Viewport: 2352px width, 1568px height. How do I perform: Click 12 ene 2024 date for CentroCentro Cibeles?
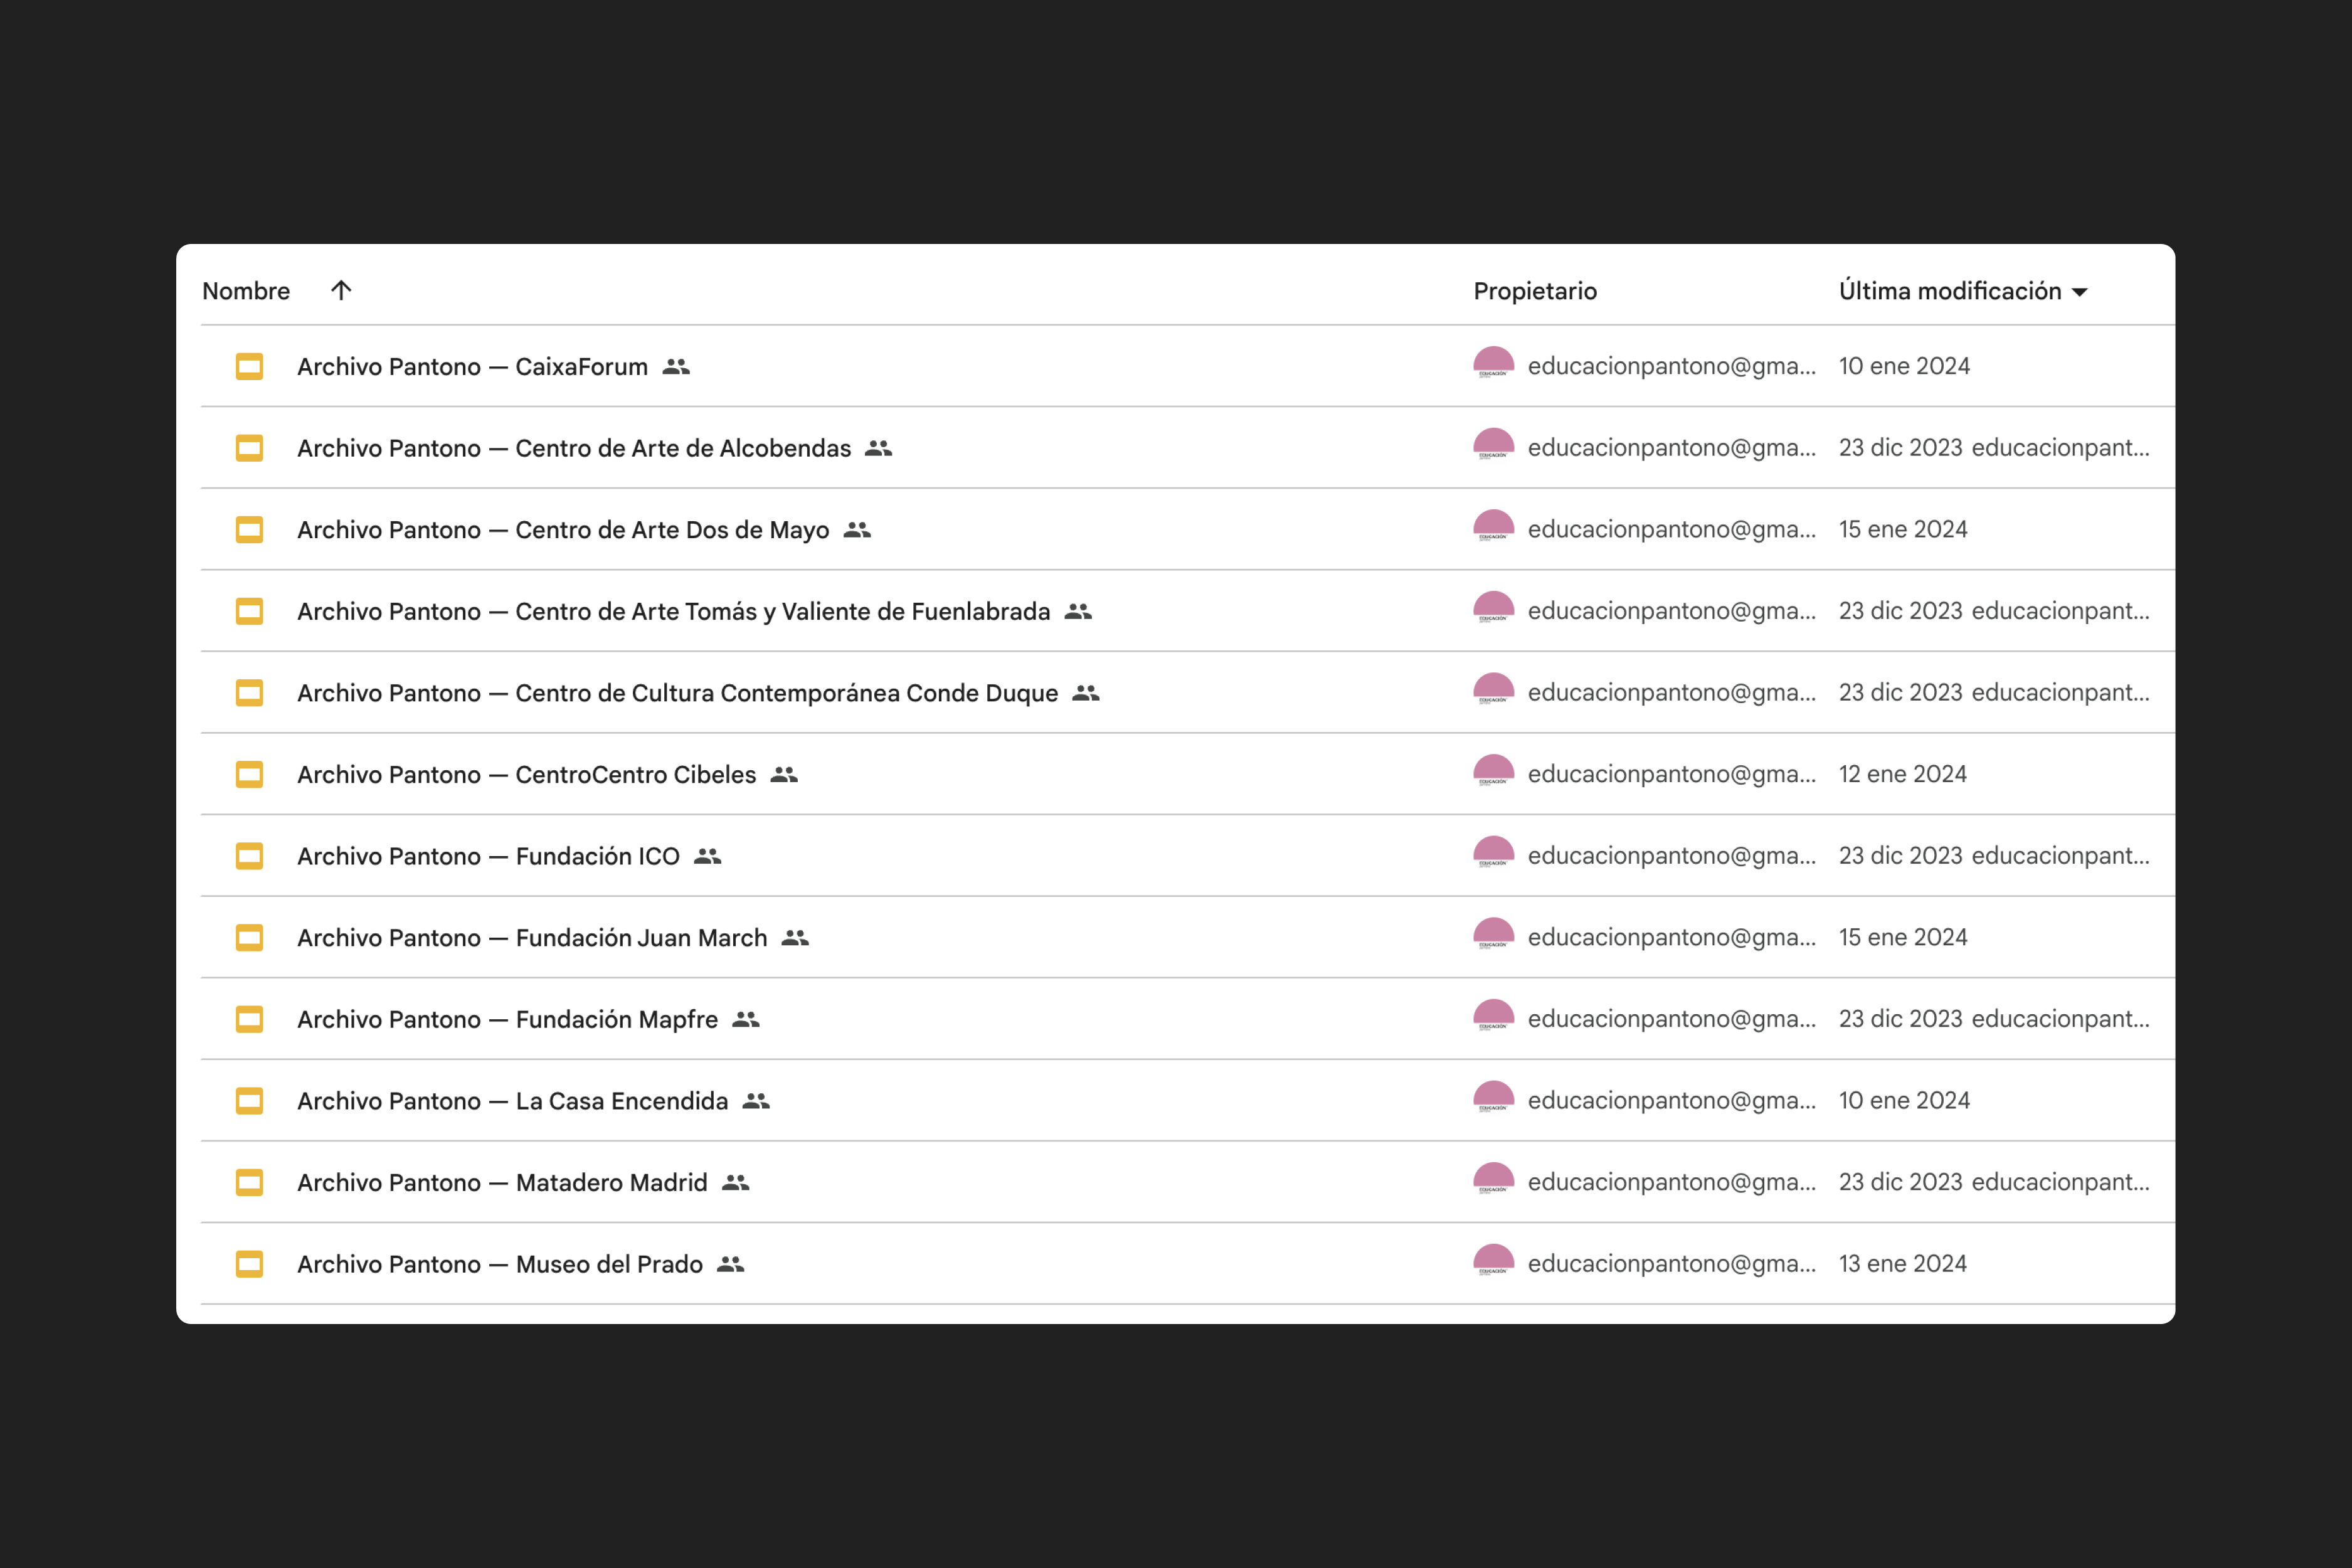pos(1902,774)
